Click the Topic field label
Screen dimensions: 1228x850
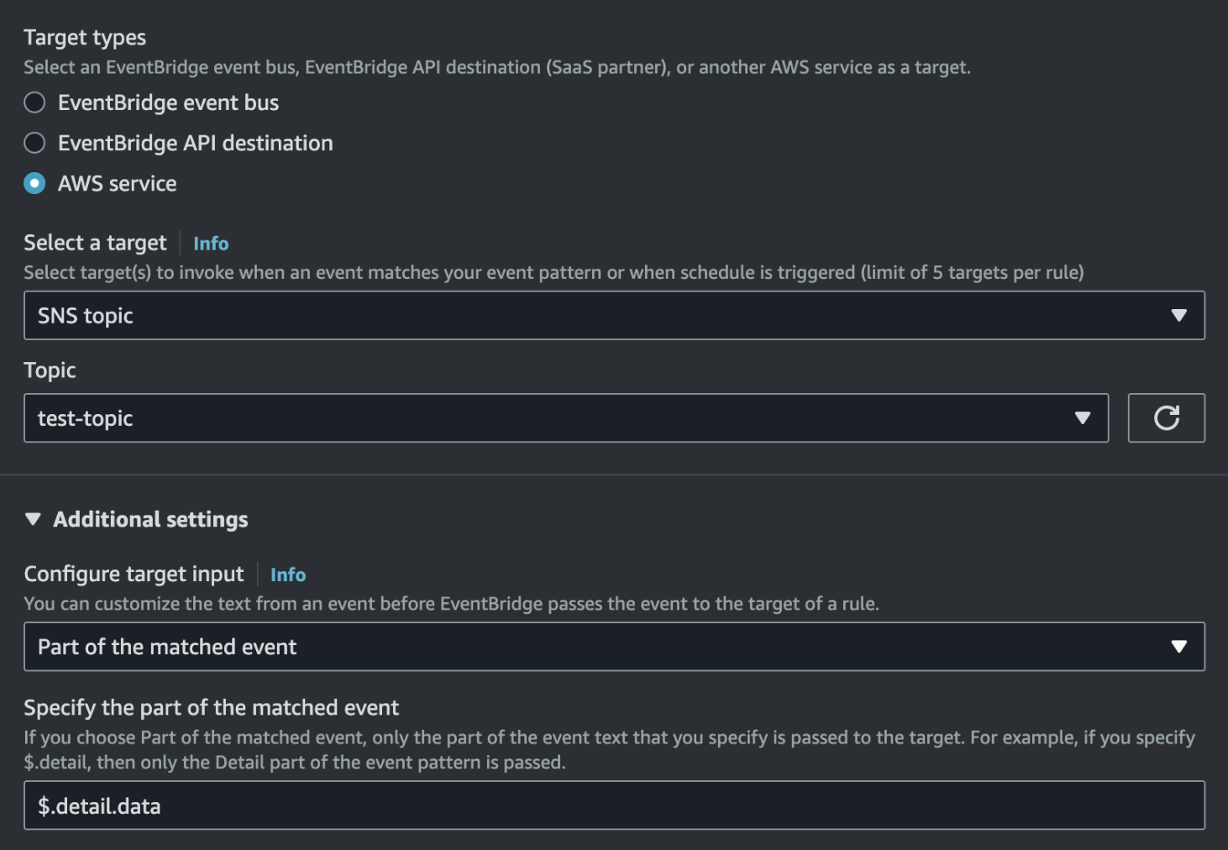[50, 370]
